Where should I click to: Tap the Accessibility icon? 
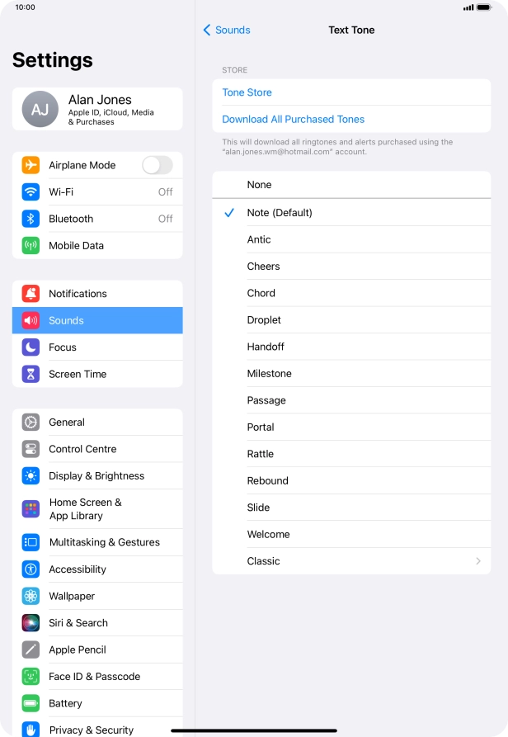pyautogui.click(x=31, y=569)
